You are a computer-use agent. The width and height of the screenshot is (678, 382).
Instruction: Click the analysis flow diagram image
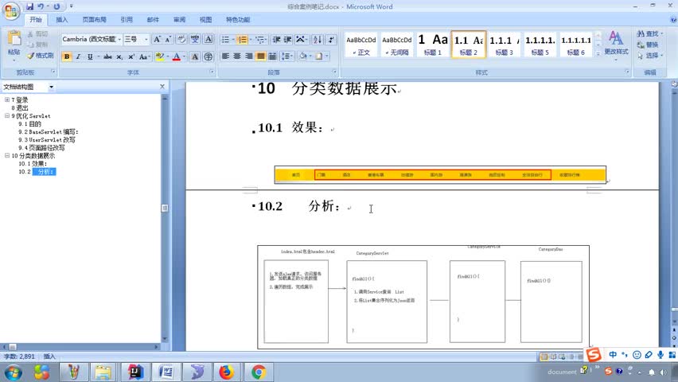[423, 297]
